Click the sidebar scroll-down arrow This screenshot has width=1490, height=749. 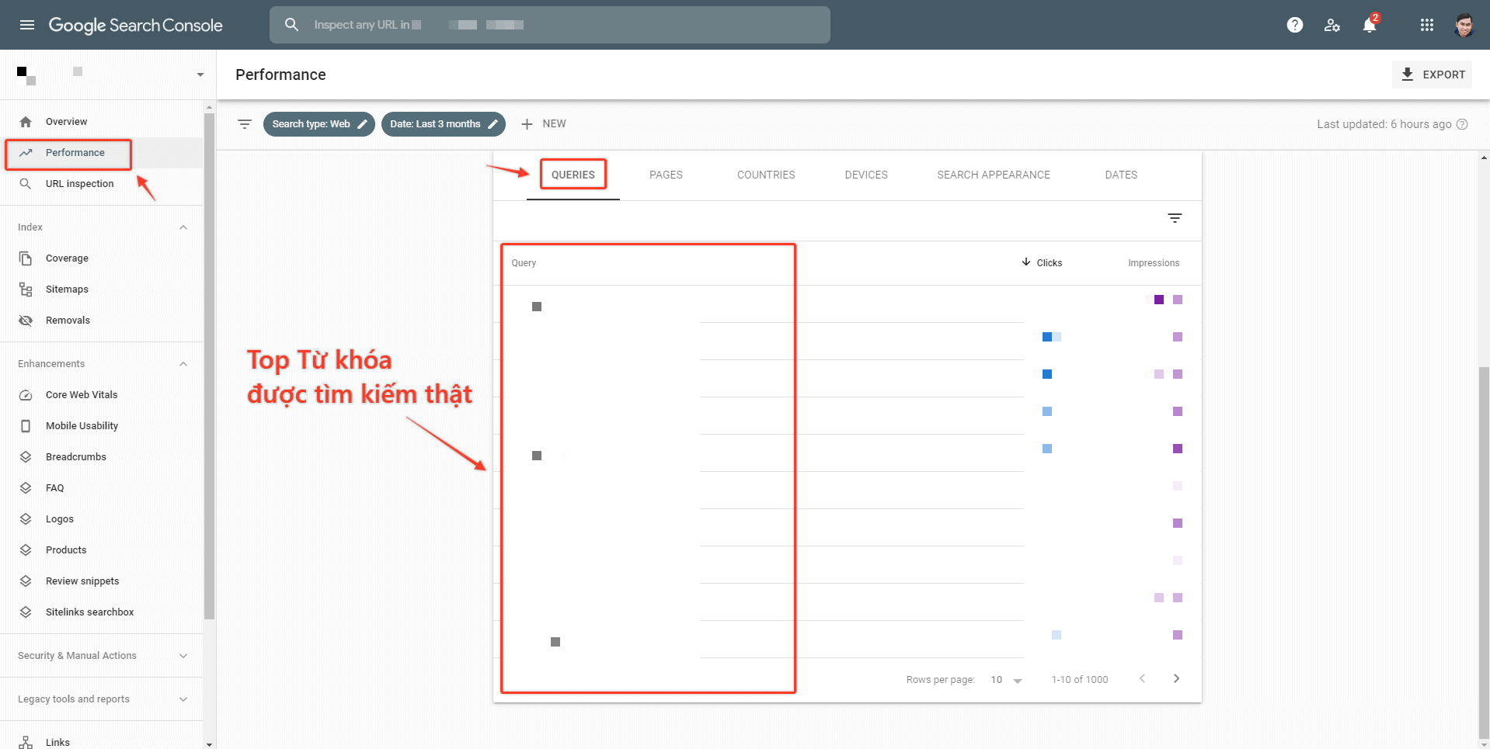tap(209, 744)
